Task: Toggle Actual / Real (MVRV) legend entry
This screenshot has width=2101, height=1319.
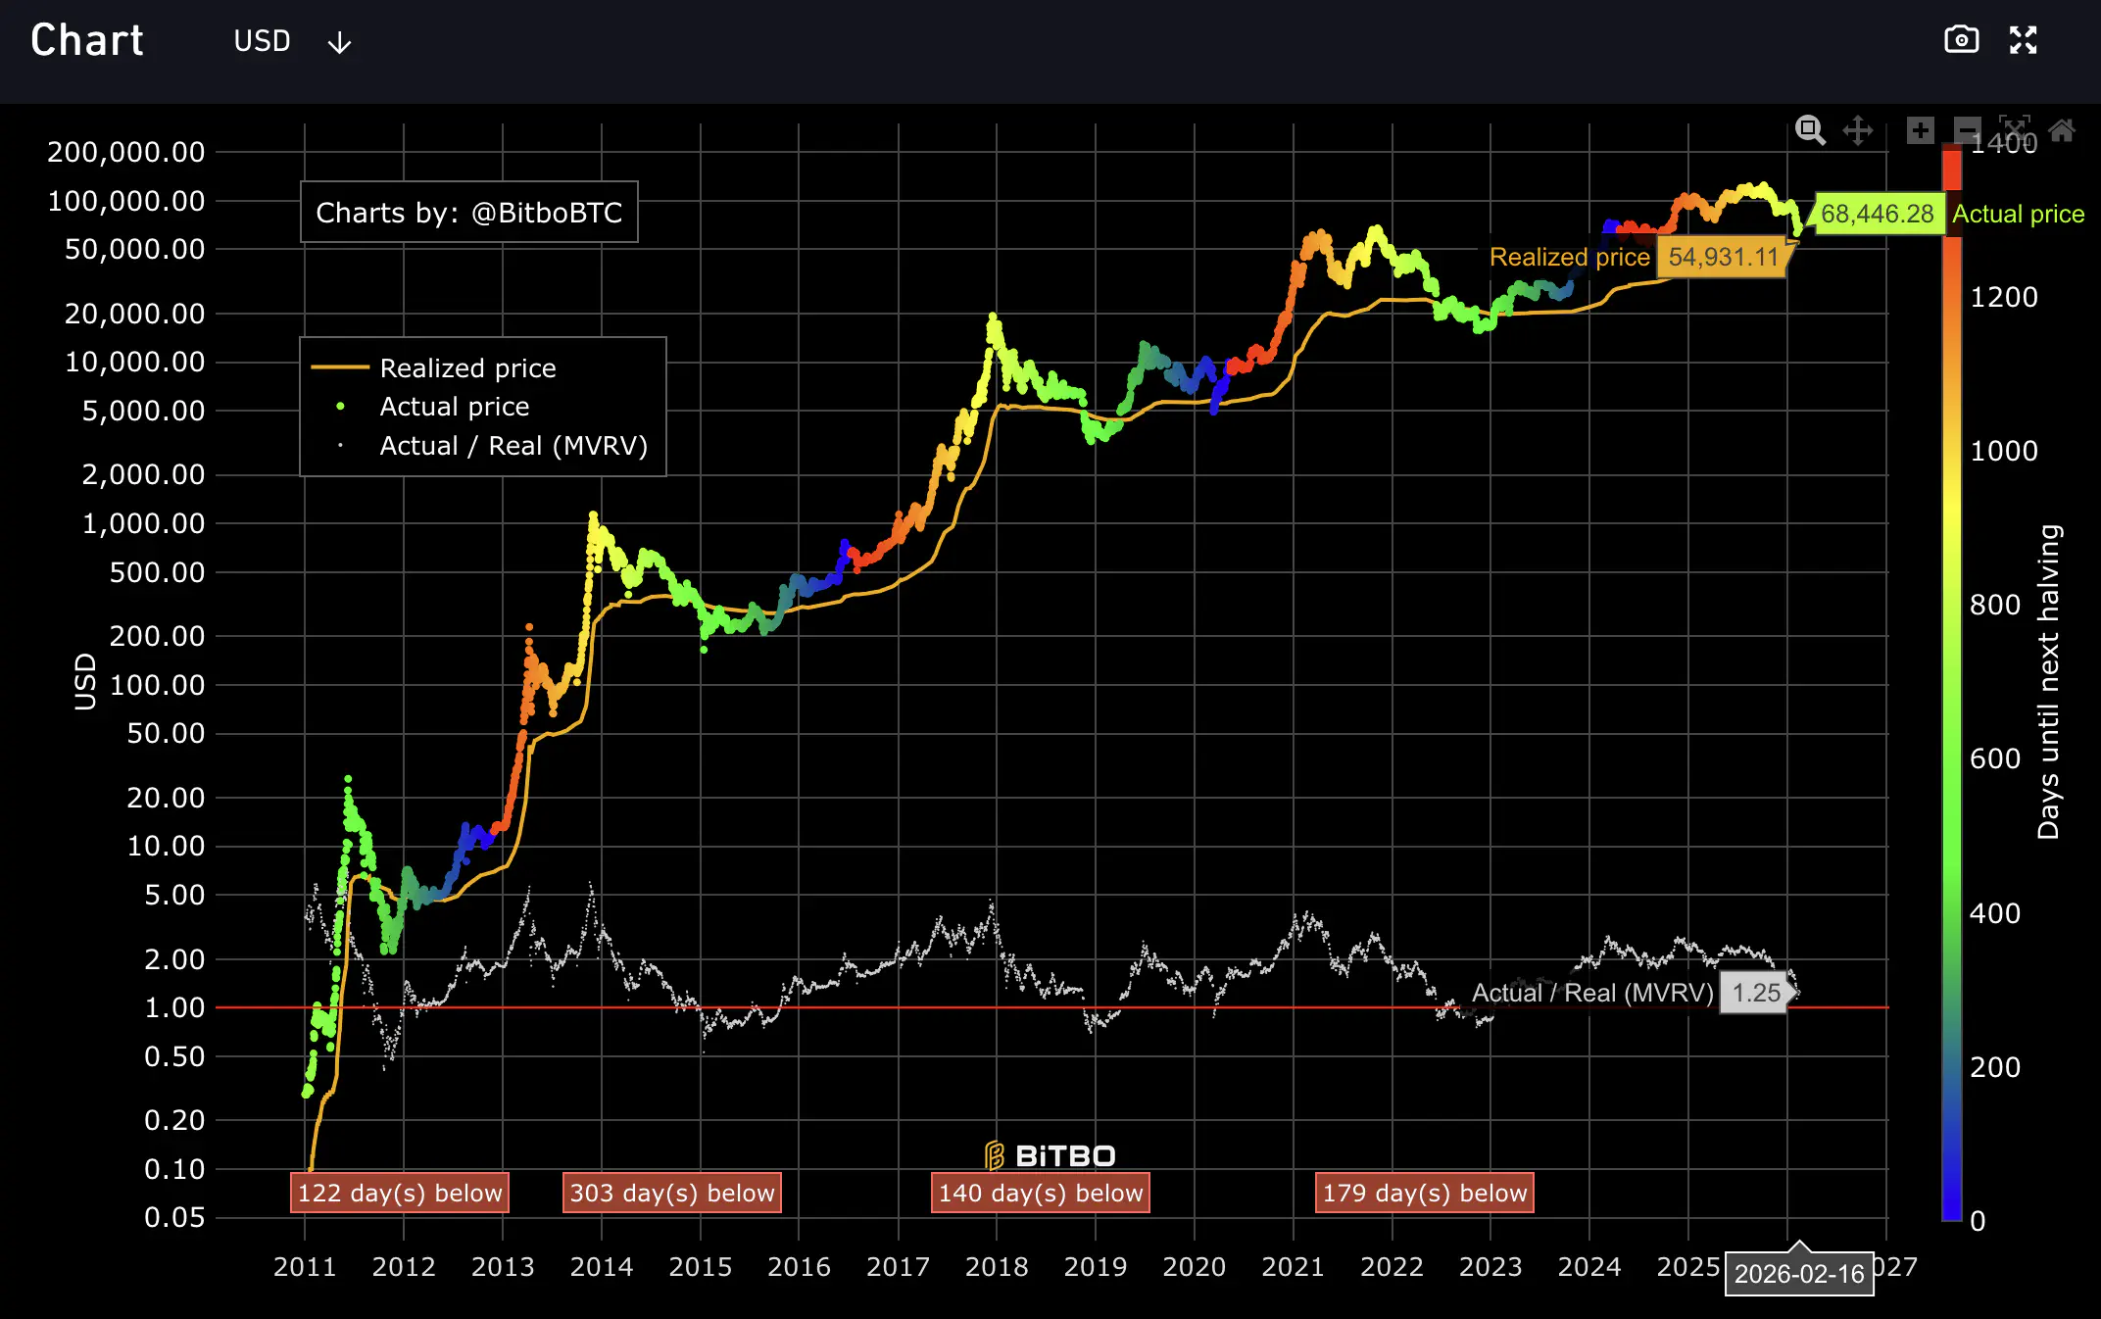Action: coord(513,446)
